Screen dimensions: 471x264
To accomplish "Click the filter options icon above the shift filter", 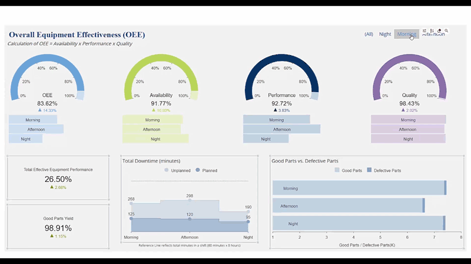I will (x=424, y=31).
